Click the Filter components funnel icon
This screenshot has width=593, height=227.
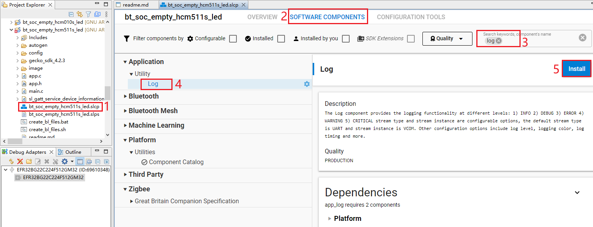[x=126, y=38]
